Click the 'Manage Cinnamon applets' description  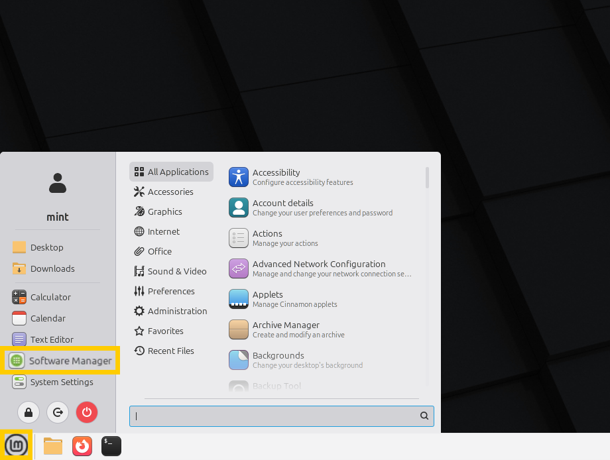click(295, 304)
